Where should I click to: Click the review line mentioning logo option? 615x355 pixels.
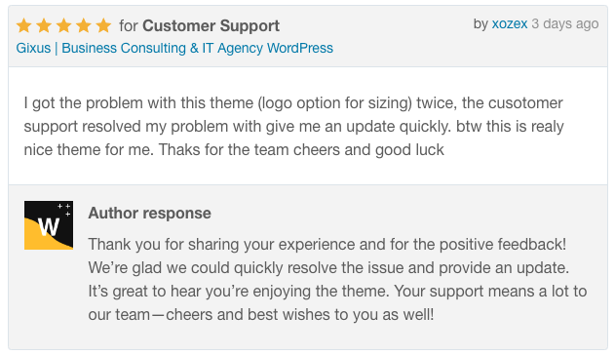(293, 103)
